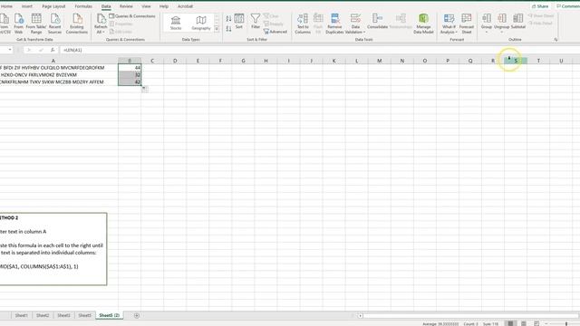Open the Name Box dropdown
This screenshot has height=326, width=580.
tap(10, 50)
